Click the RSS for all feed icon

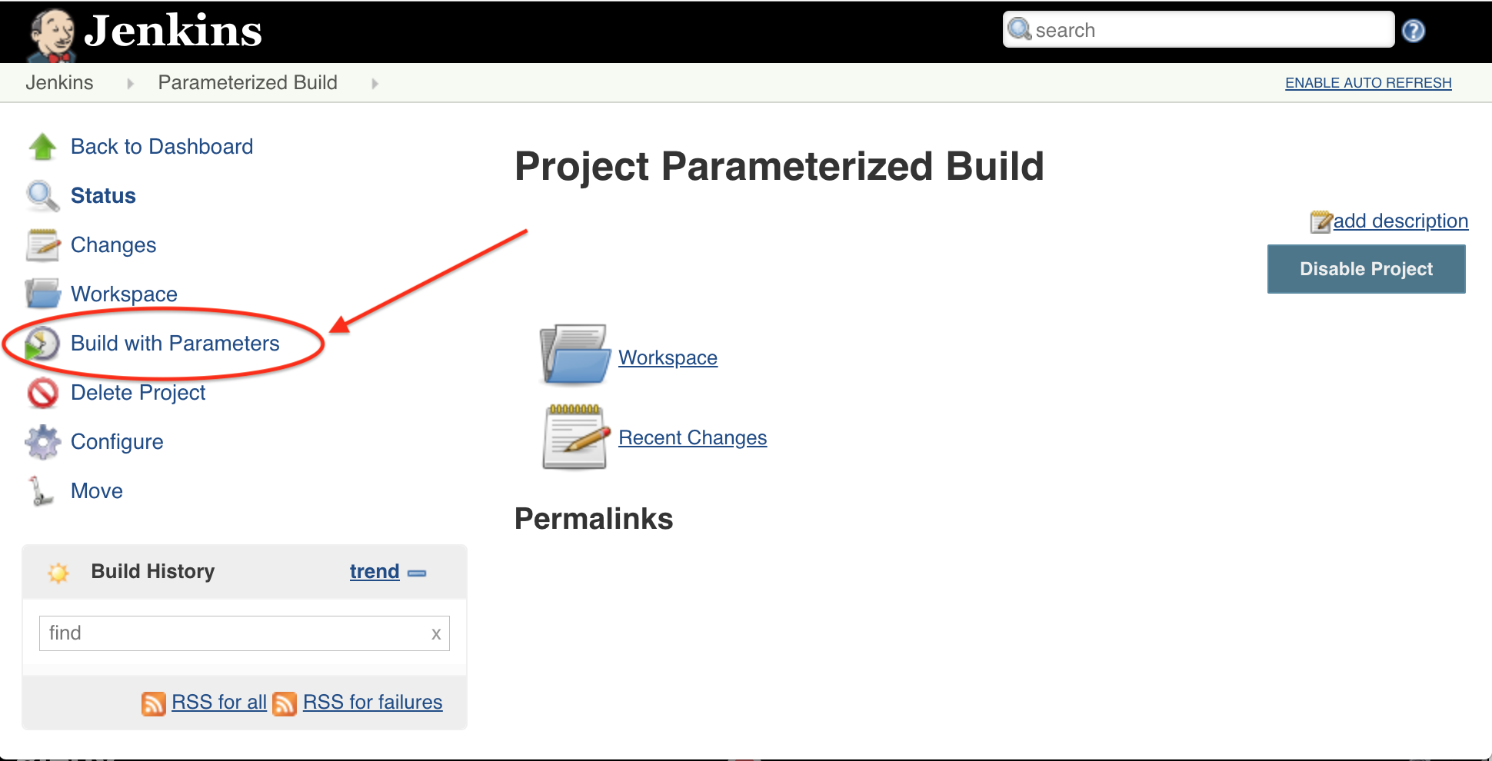tap(153, 703)
